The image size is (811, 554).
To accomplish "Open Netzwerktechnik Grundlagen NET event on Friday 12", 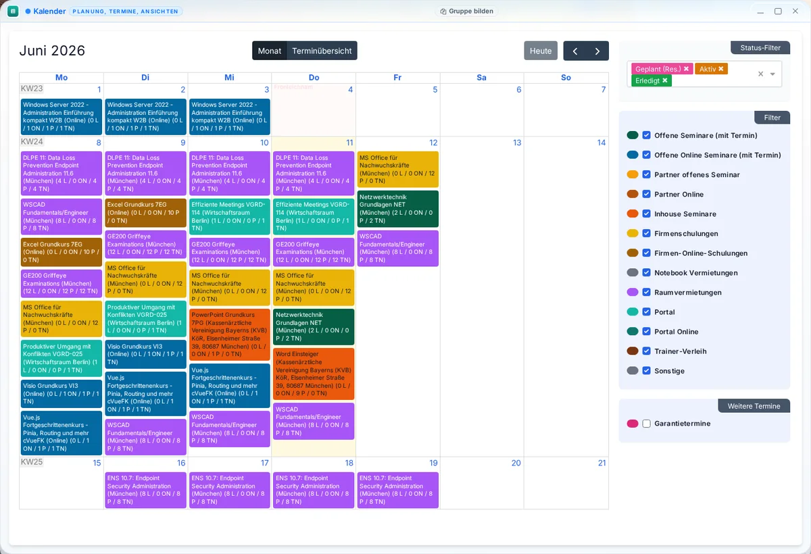I will coord(398,209).
